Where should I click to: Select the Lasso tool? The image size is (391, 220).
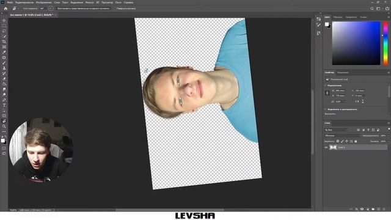pyautogui.click(x=4, y=31)
